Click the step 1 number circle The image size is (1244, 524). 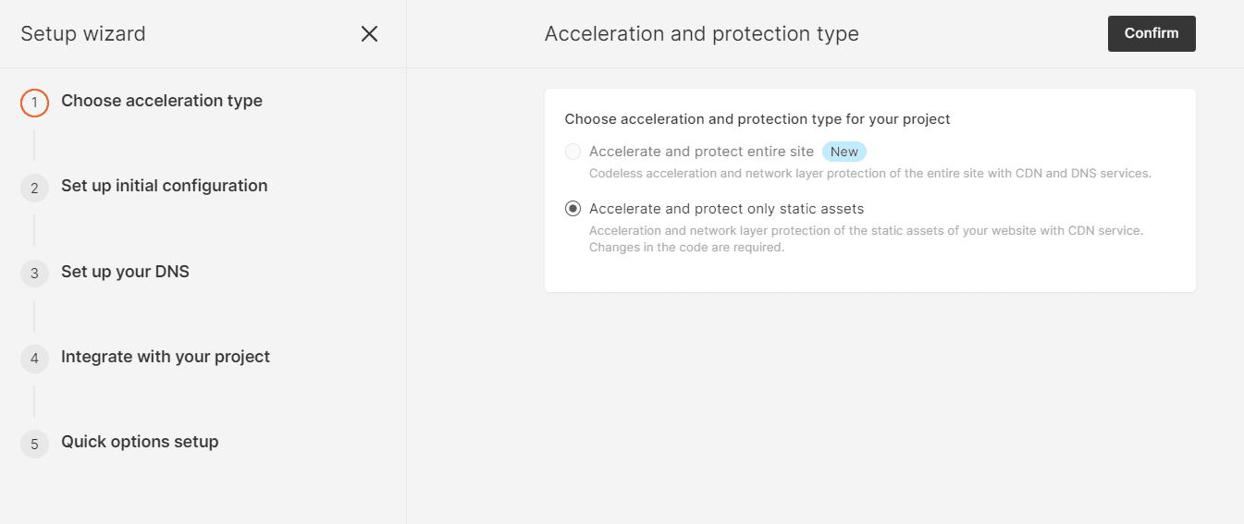tap(34, 103)
